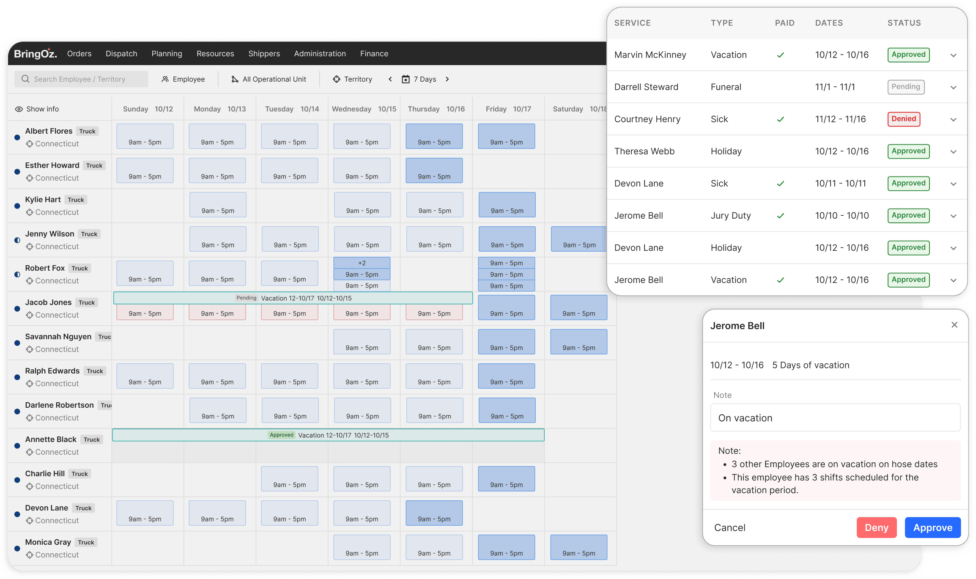This screenshot has height=579, width=976.
Task: Expand Darrell Steward funeral row
Action: pos(954,88)
